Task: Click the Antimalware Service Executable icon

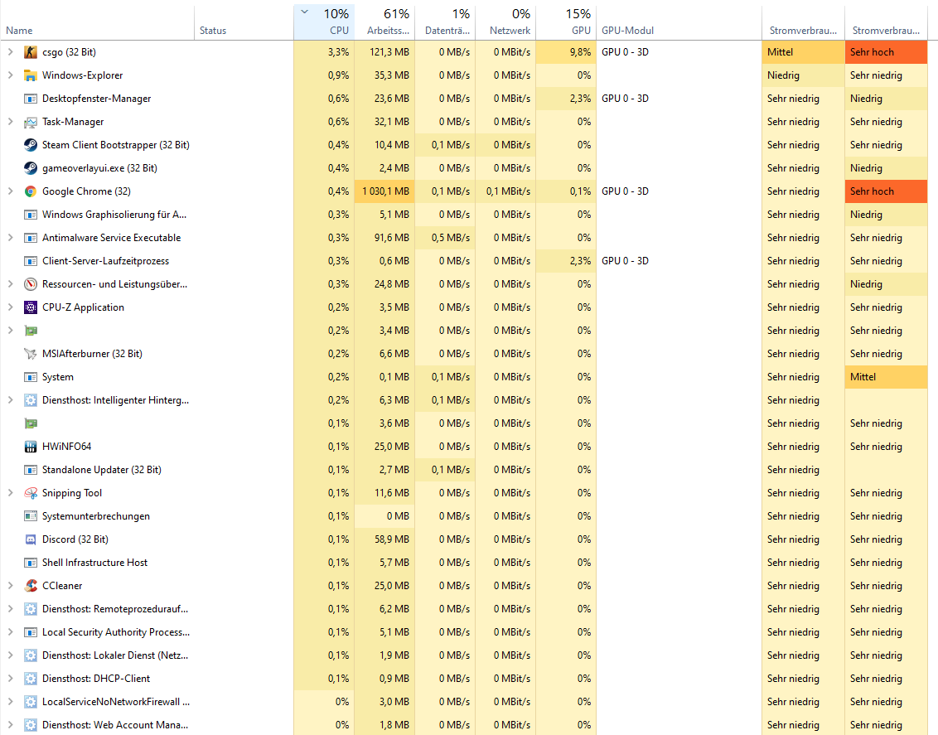Action: click(x=31, y=238)
